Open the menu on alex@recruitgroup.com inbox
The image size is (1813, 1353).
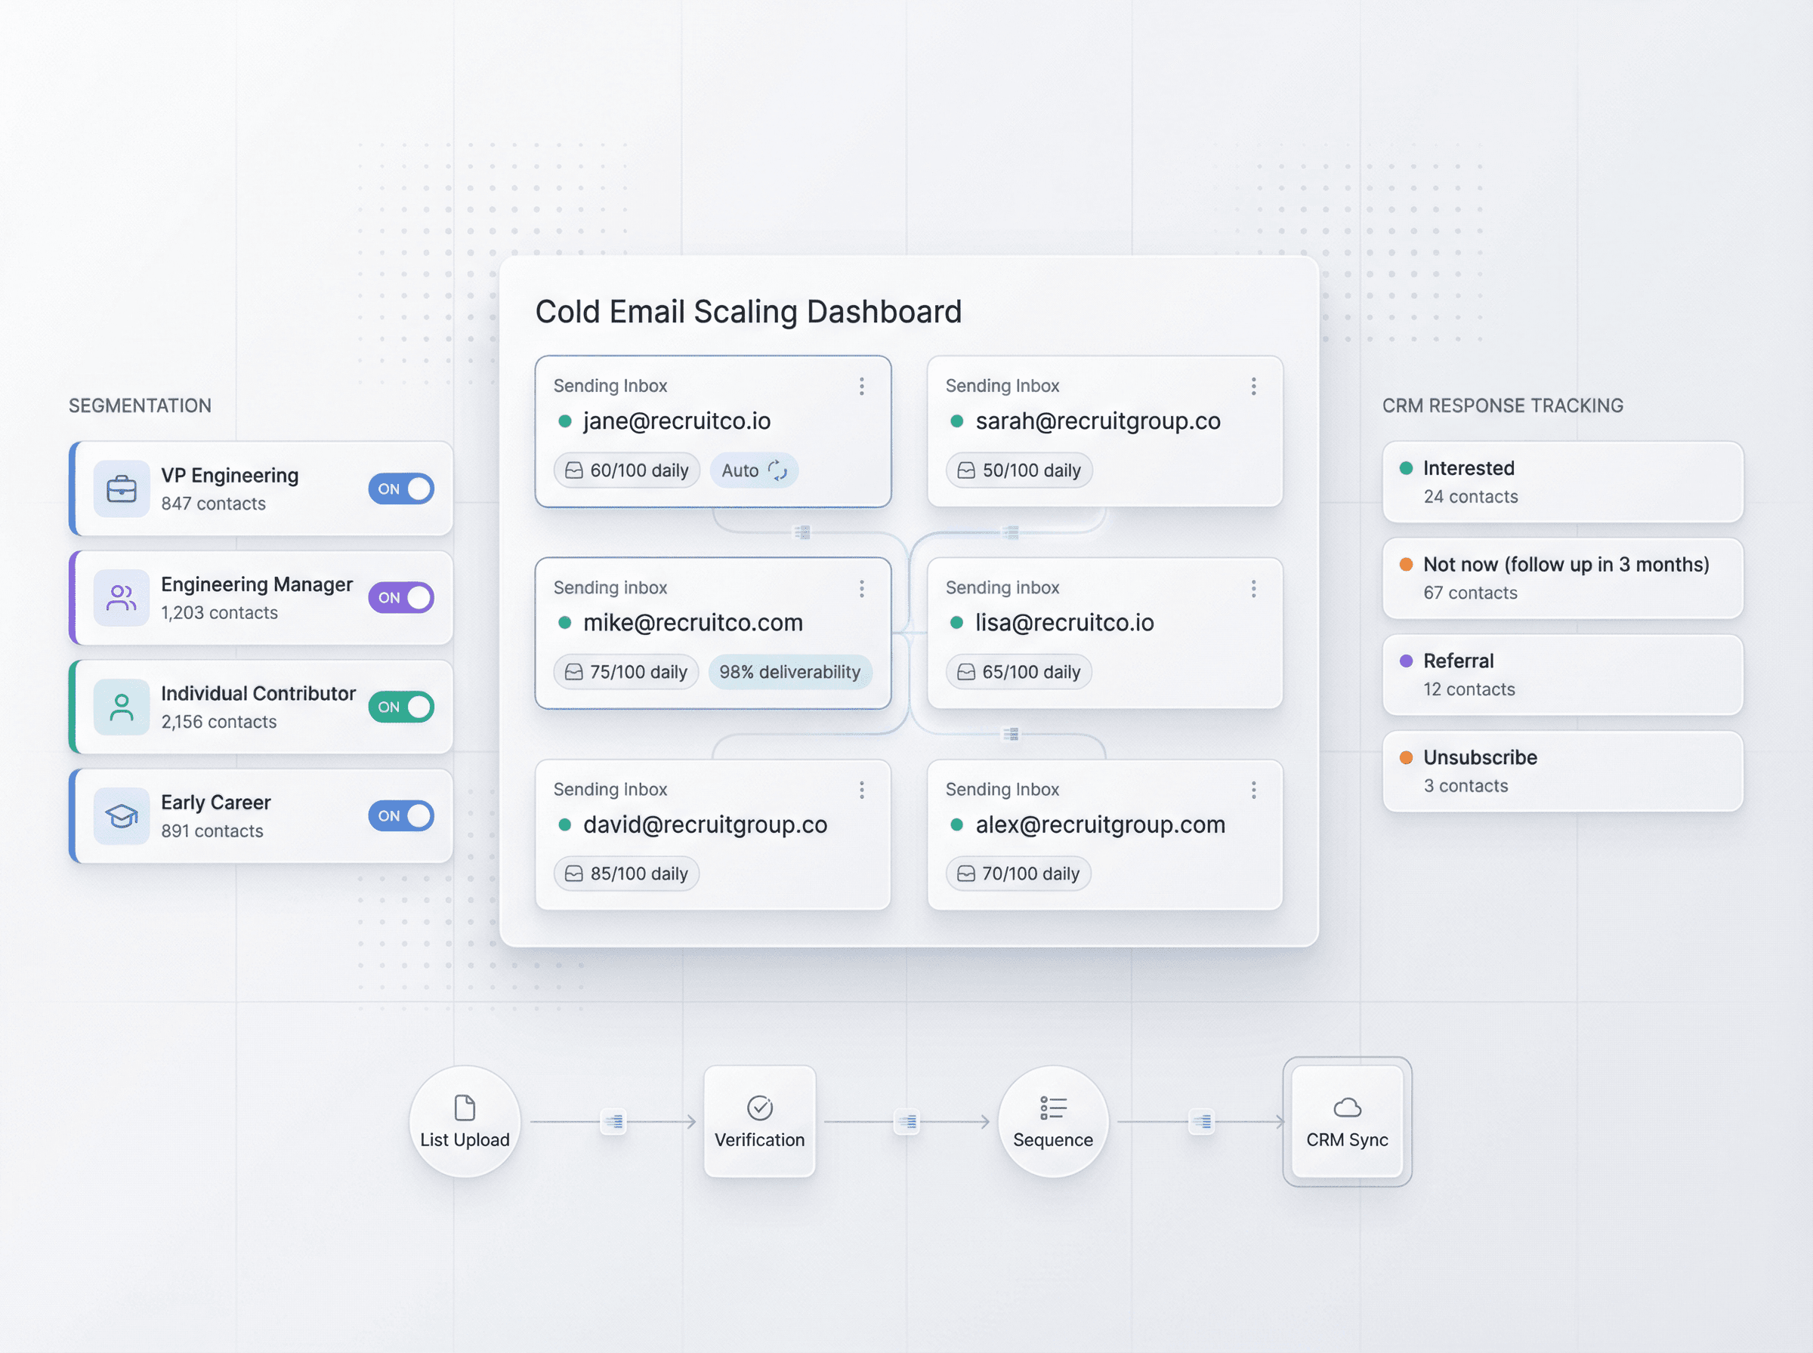pos(1253,789)
